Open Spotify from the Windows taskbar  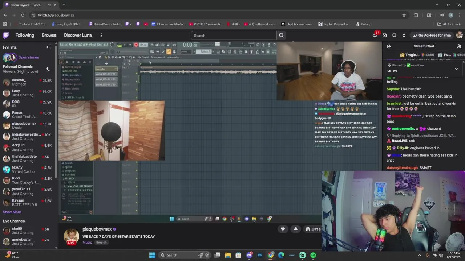coord(313,255)
